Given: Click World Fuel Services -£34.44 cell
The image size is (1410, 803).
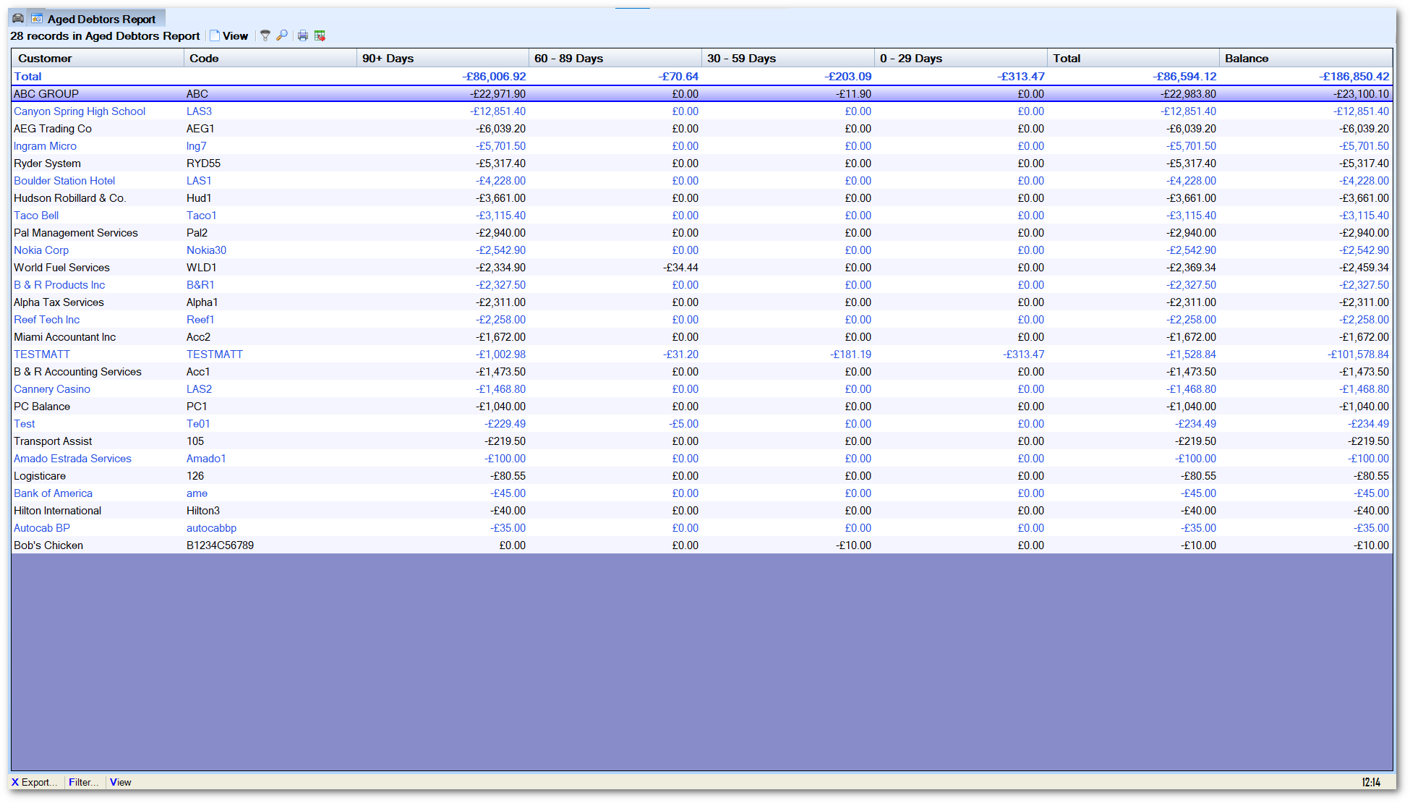Looking at the screenshot, I should pyautogui.click(x=680, y=268).
